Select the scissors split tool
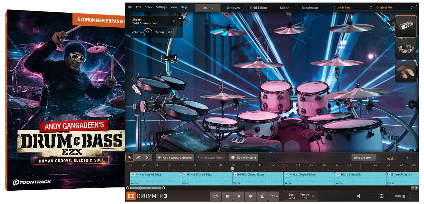 pos(147,158)
